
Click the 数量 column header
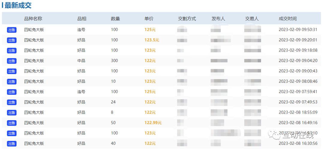[115, 19]
